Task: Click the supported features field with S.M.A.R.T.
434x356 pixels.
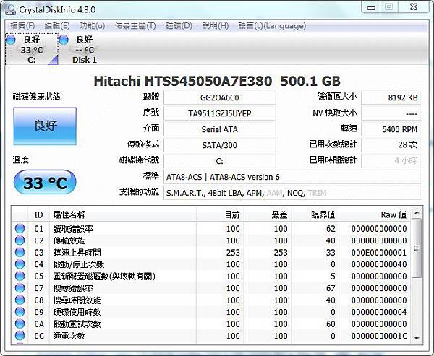Action: (x=292, y=193)
